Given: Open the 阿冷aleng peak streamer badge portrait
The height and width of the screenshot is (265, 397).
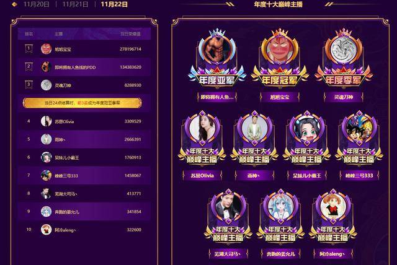Looking at the screenshot, I should (332, 207).
